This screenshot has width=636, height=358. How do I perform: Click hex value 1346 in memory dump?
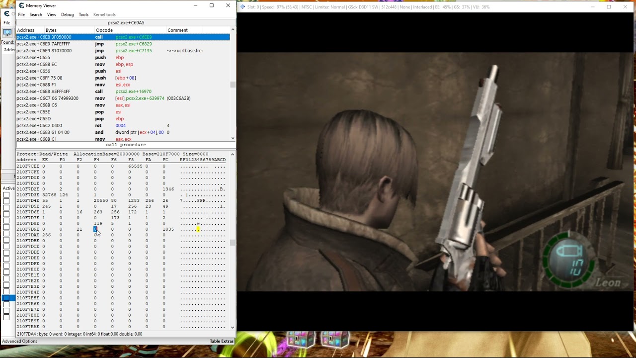pyautogui.click(x=168, y=189)
